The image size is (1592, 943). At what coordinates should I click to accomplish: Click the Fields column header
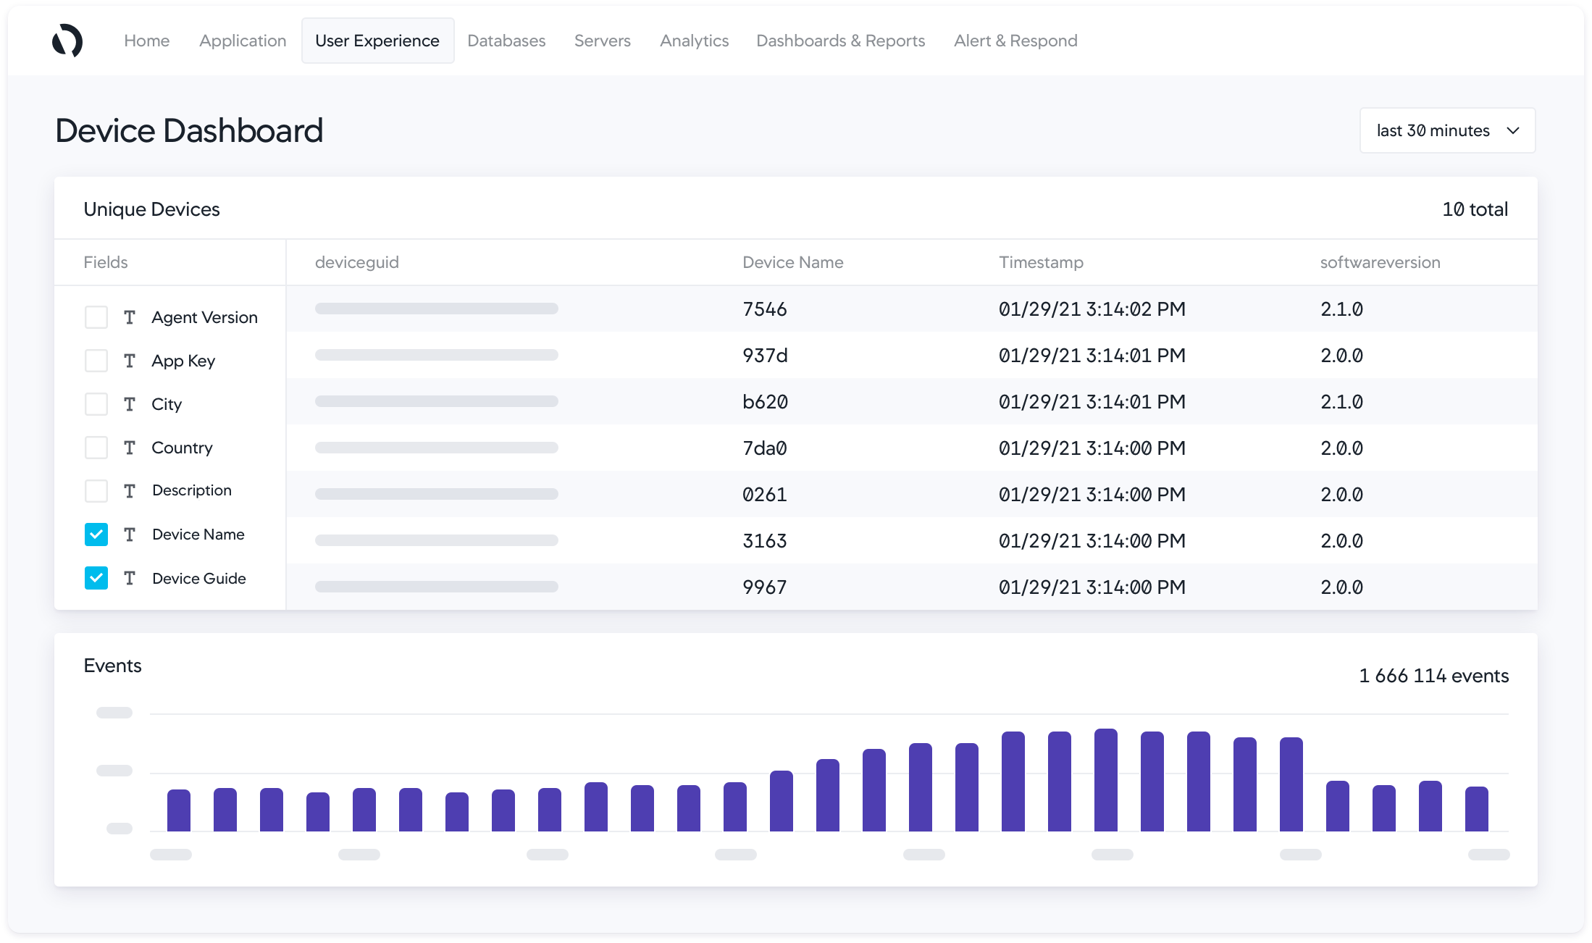pyautogui.click(x=106, y=262)
